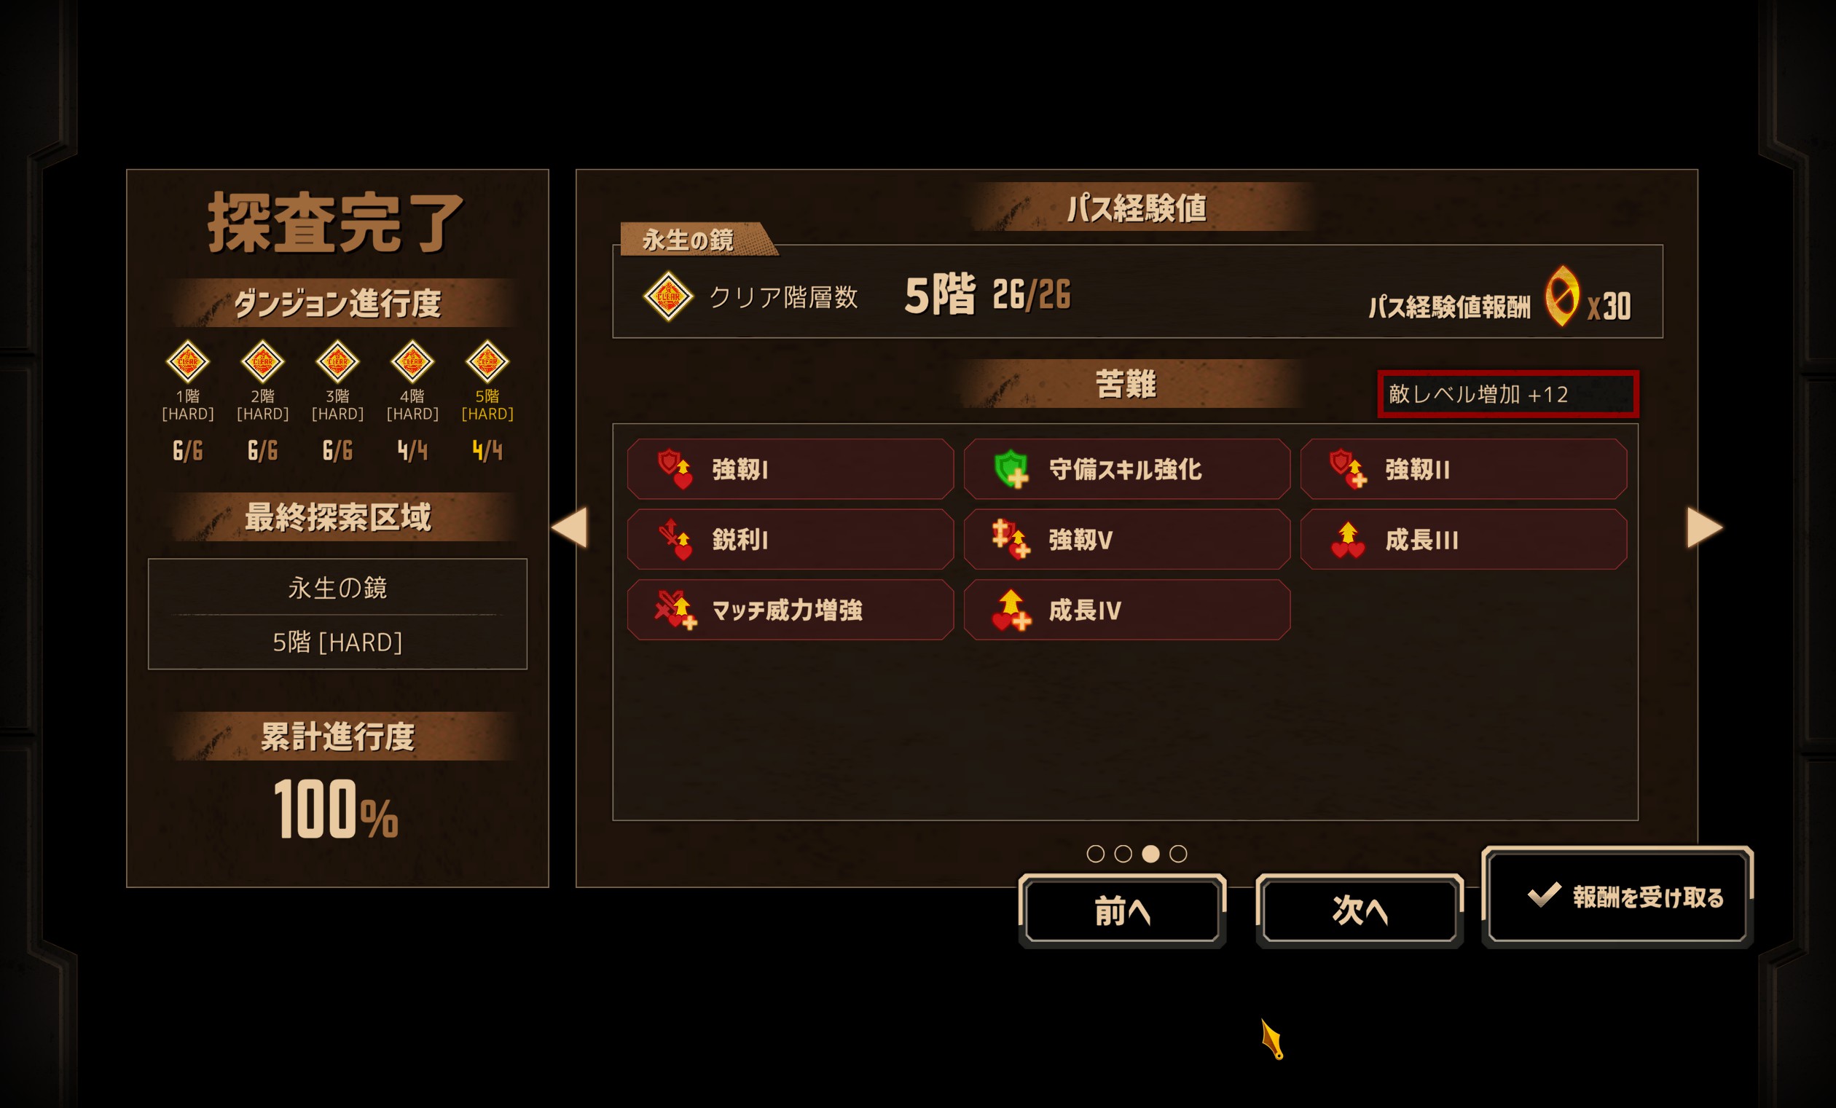
Task: Click the 前へ button
Action: pyautogui.click(x=1122, y=911)
